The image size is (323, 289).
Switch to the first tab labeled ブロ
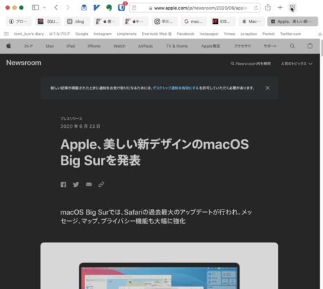(19, 21)
